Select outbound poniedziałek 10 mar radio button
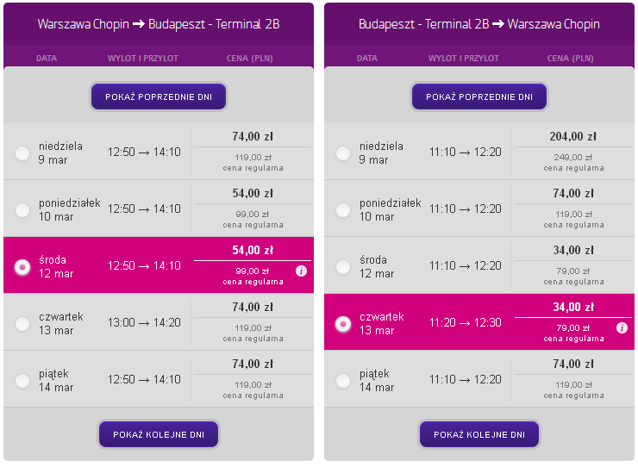 22,210
